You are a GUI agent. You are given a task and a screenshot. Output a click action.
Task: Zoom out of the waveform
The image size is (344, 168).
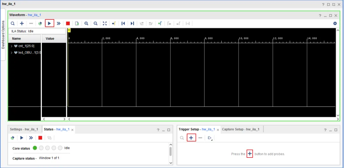click(96, 24)
